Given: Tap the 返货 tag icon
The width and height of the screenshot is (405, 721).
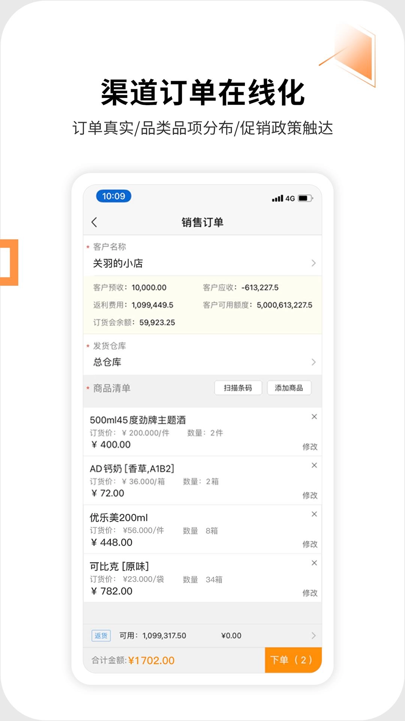Looking at the screenshot, I should [101, 635].
